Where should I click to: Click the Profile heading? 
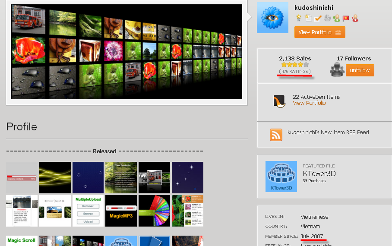[22, 127]
